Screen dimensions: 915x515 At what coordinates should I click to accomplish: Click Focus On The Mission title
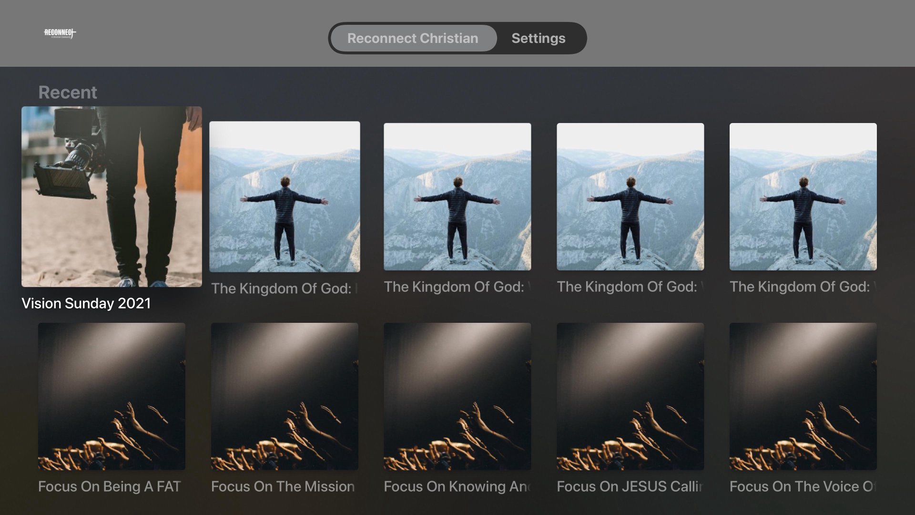pyautogui.click(x=283, y=486)
